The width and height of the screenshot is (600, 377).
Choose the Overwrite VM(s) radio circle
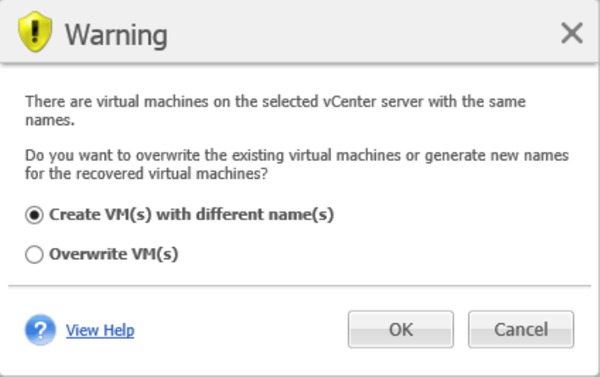(33, 254)
